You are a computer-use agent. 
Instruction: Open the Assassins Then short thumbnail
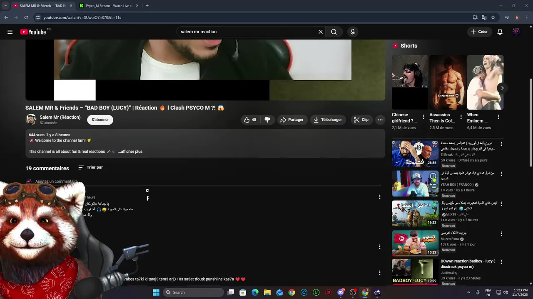[448, 82]
